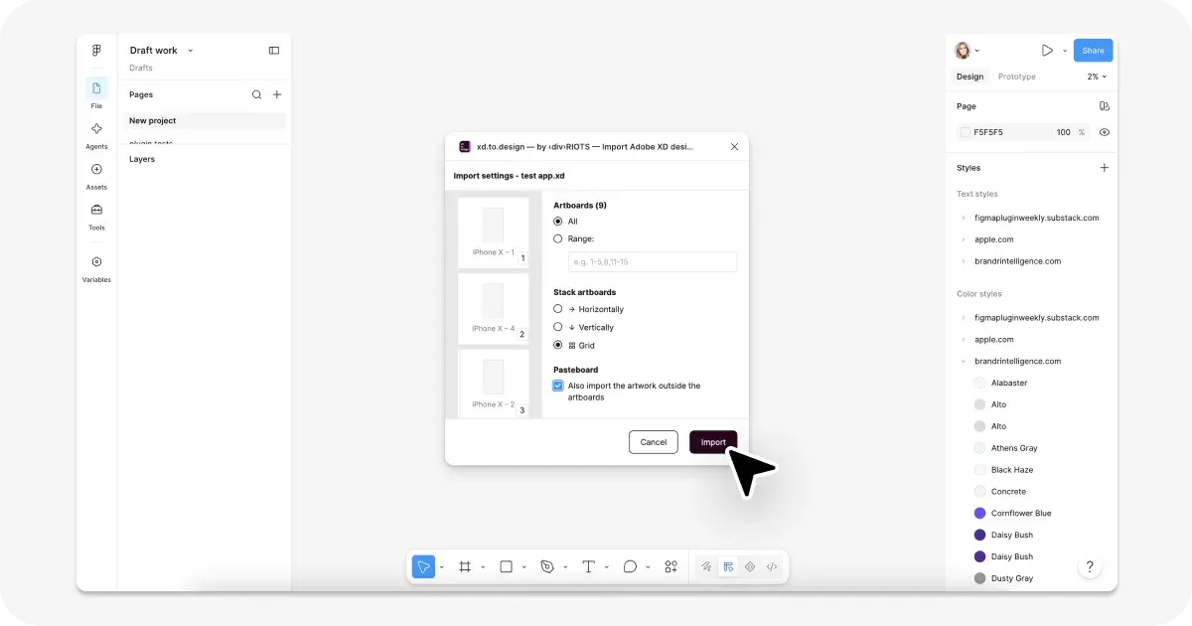Collapse brandrintelligence.com color styles group
Image resolution: width=1192 pixels, height=626 pixels.
coord(963,362)
